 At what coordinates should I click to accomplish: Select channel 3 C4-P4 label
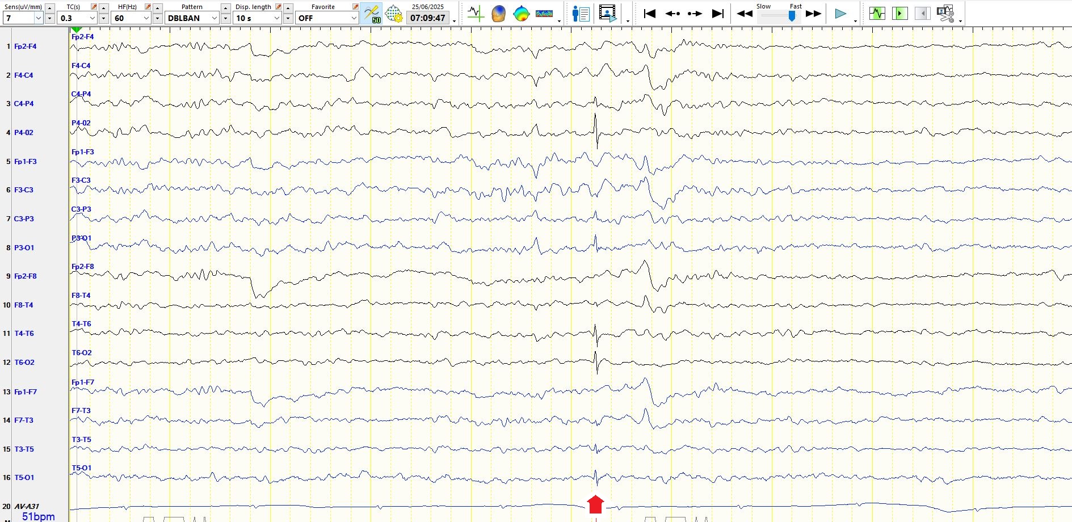pos(24,104)
